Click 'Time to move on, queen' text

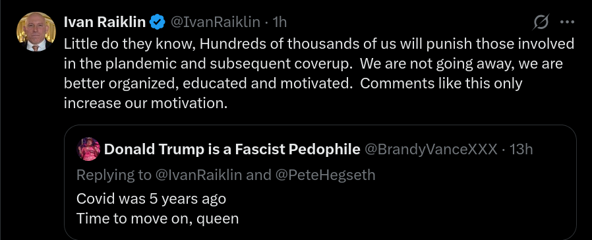pyautogui.click(x=158, y=218)
